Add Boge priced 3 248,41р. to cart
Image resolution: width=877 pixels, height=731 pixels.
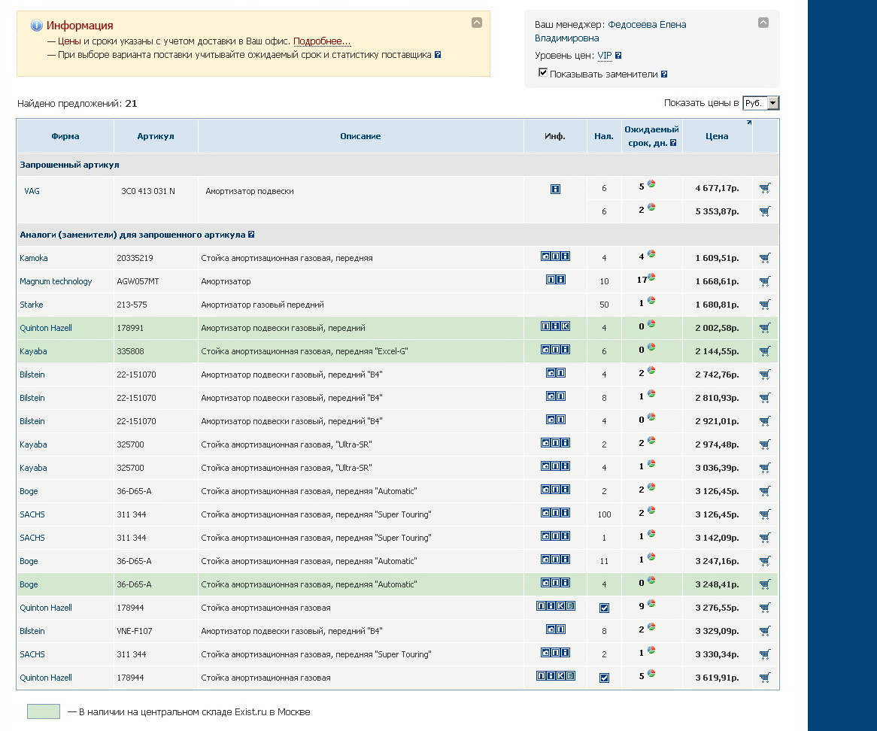pos(765,584)
